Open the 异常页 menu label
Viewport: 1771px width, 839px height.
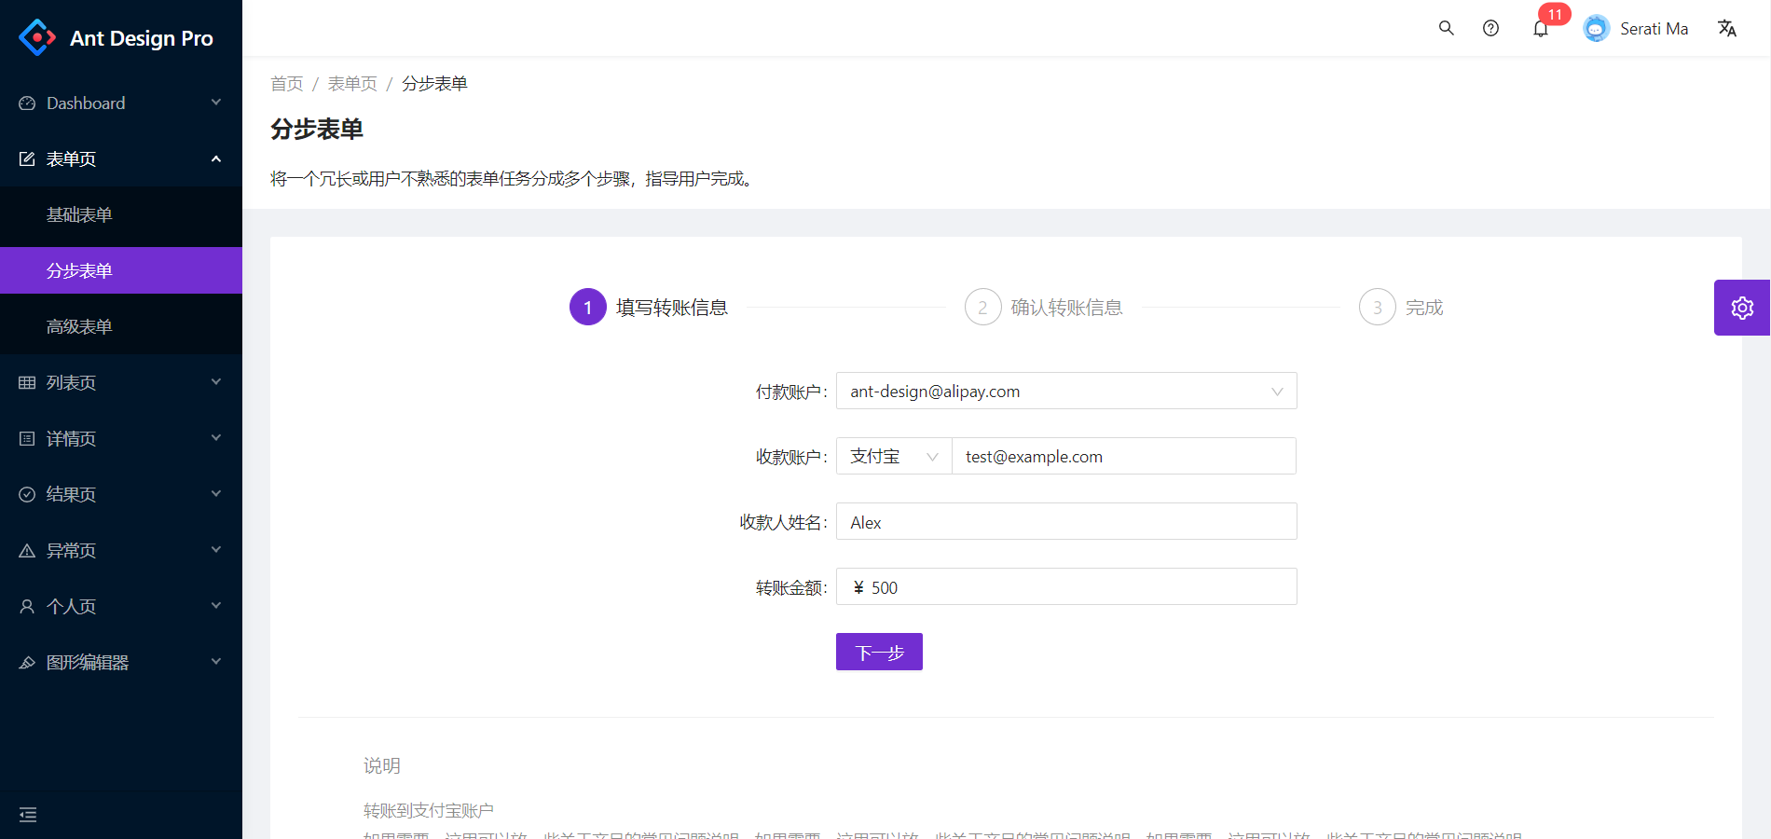coord(71,551)
